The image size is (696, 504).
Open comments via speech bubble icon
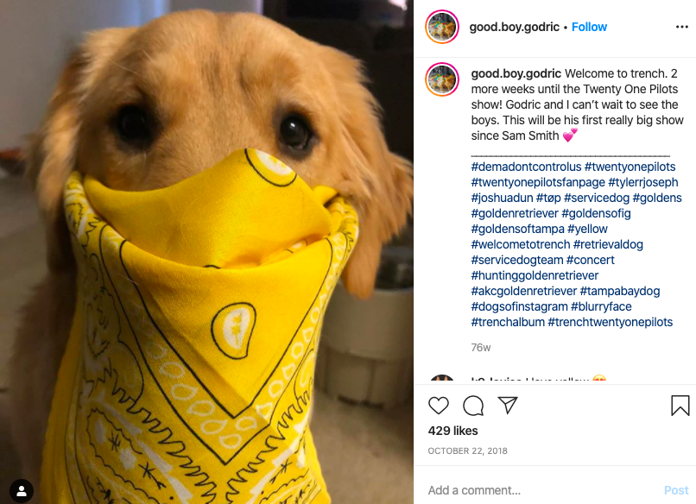473,405
